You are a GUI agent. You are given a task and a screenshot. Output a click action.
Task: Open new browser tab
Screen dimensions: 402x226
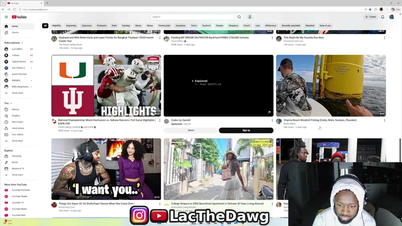(x=47, y=3)
